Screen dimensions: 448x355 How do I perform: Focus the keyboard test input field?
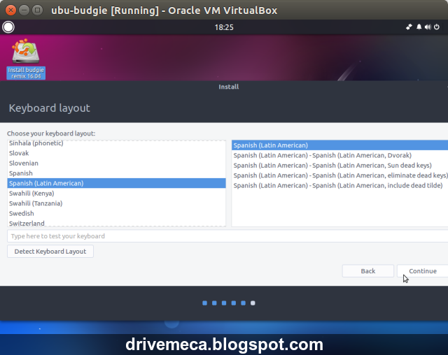click(x=227, y=236)
